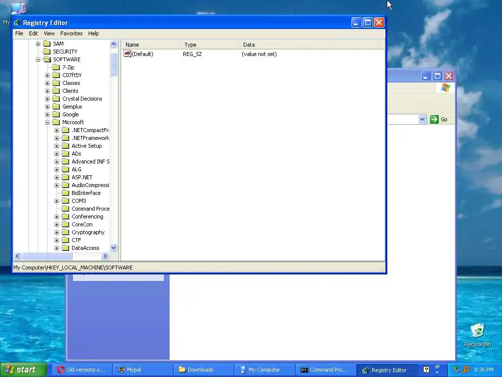Select the DataAccess folder icon
Viewport: 502px width, 377px height.
pyautogui.click(x=66, y=248)
